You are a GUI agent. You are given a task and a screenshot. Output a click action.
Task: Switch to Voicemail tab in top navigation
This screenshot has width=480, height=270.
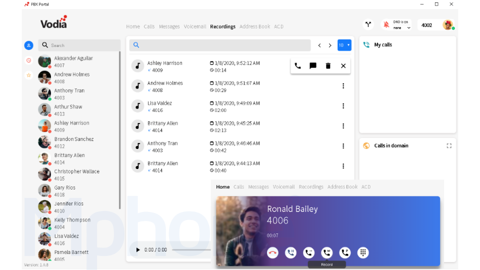tap(195, 26)
